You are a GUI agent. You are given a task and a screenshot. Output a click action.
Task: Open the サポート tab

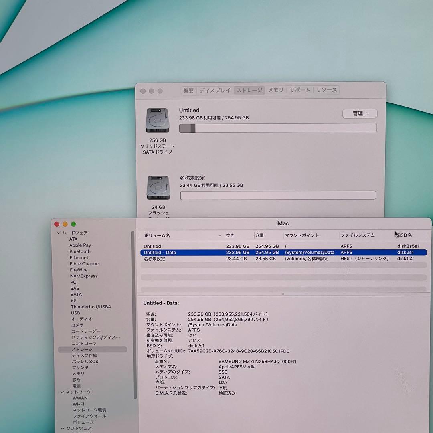(x=299, y=90)
